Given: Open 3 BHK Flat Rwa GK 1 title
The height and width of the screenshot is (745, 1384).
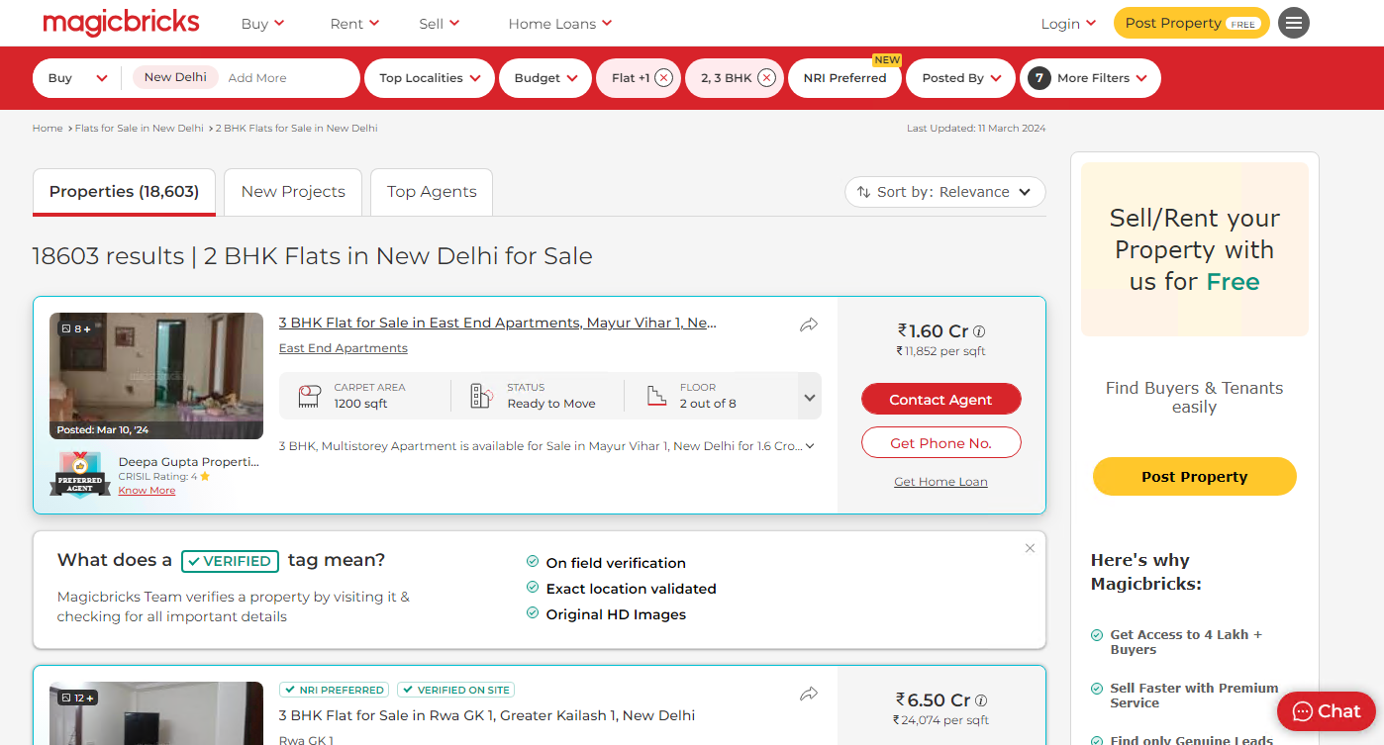Looking at the screenshot, I should tap(487, 715).
